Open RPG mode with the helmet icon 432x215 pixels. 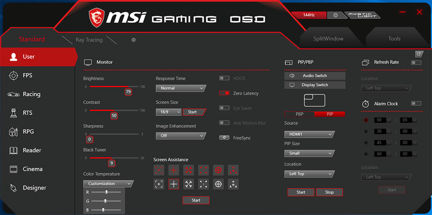coord(13,132)
